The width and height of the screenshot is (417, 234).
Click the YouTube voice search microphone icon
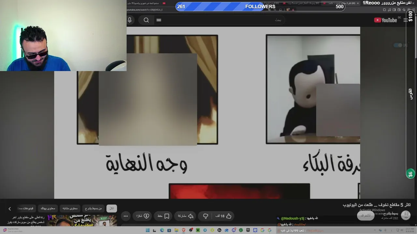pyautogui.click(x=130, y=20)
